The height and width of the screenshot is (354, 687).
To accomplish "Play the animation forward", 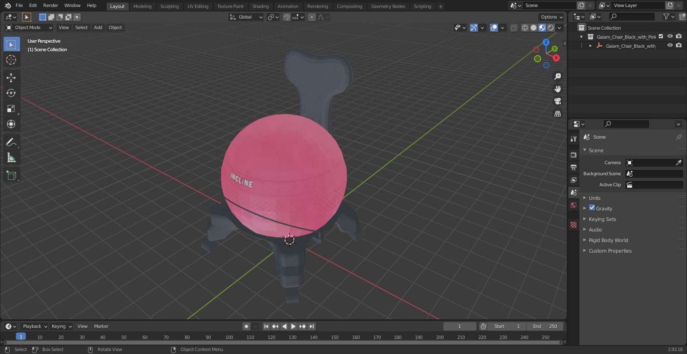I will click(294, 326).
